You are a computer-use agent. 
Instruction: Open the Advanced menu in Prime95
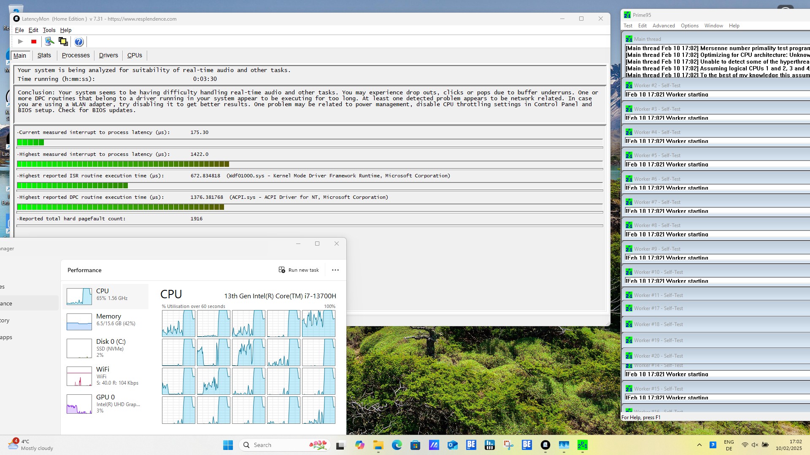[x=664, y=26]
